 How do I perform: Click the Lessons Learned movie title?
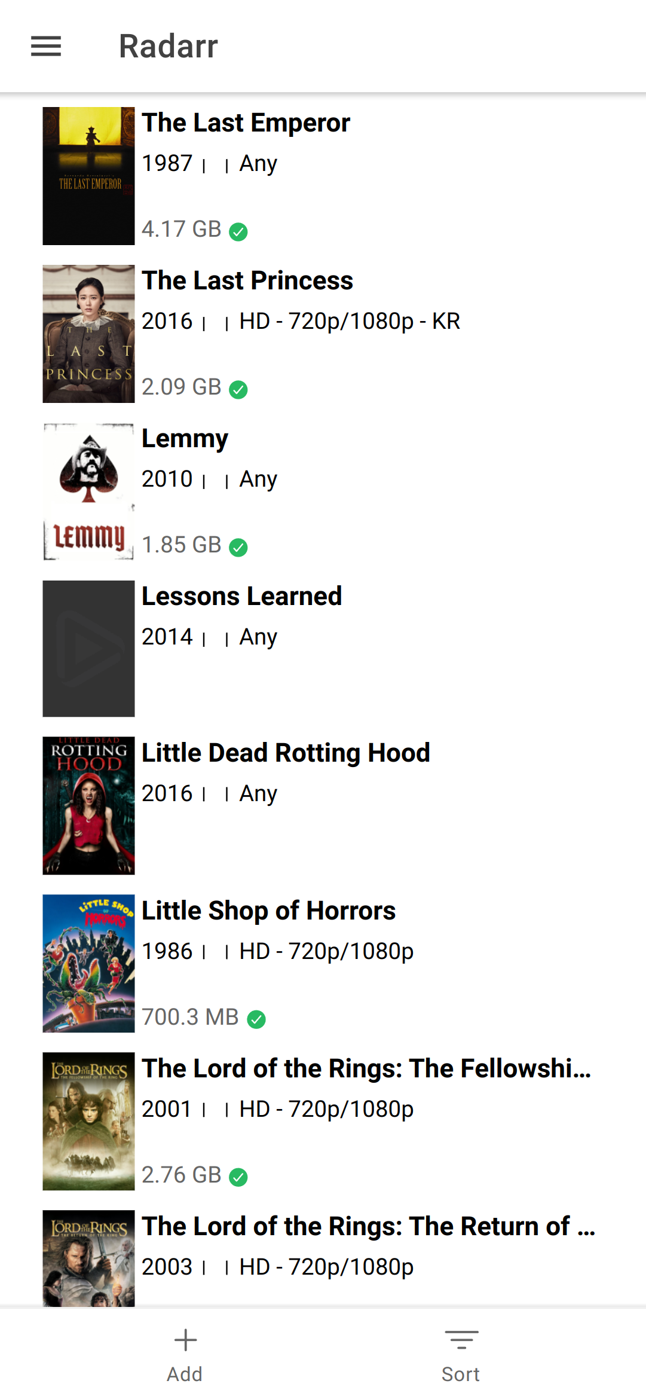(x=241, y=596)
